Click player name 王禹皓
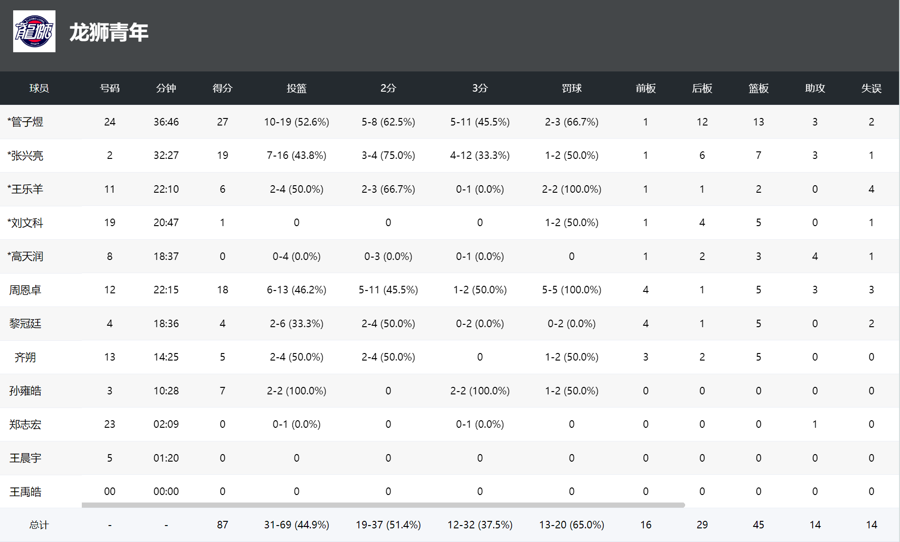 tap(25, 492)
